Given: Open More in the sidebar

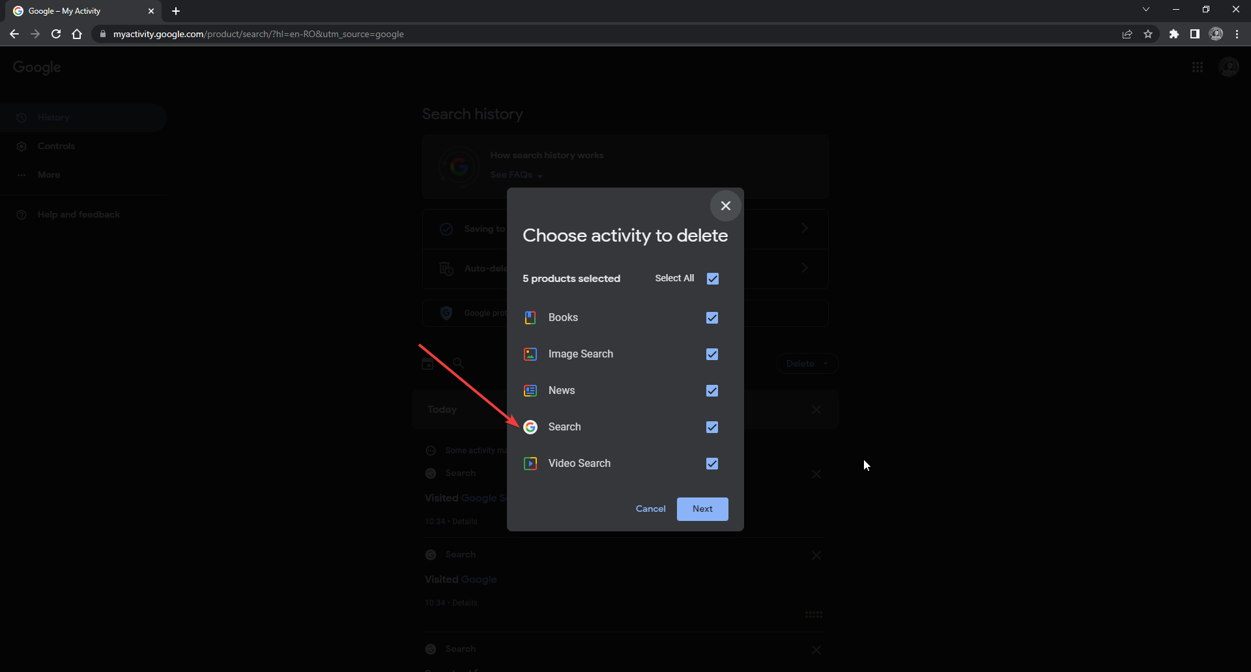Looking at the screenshot, I should [x=83, y=175].
